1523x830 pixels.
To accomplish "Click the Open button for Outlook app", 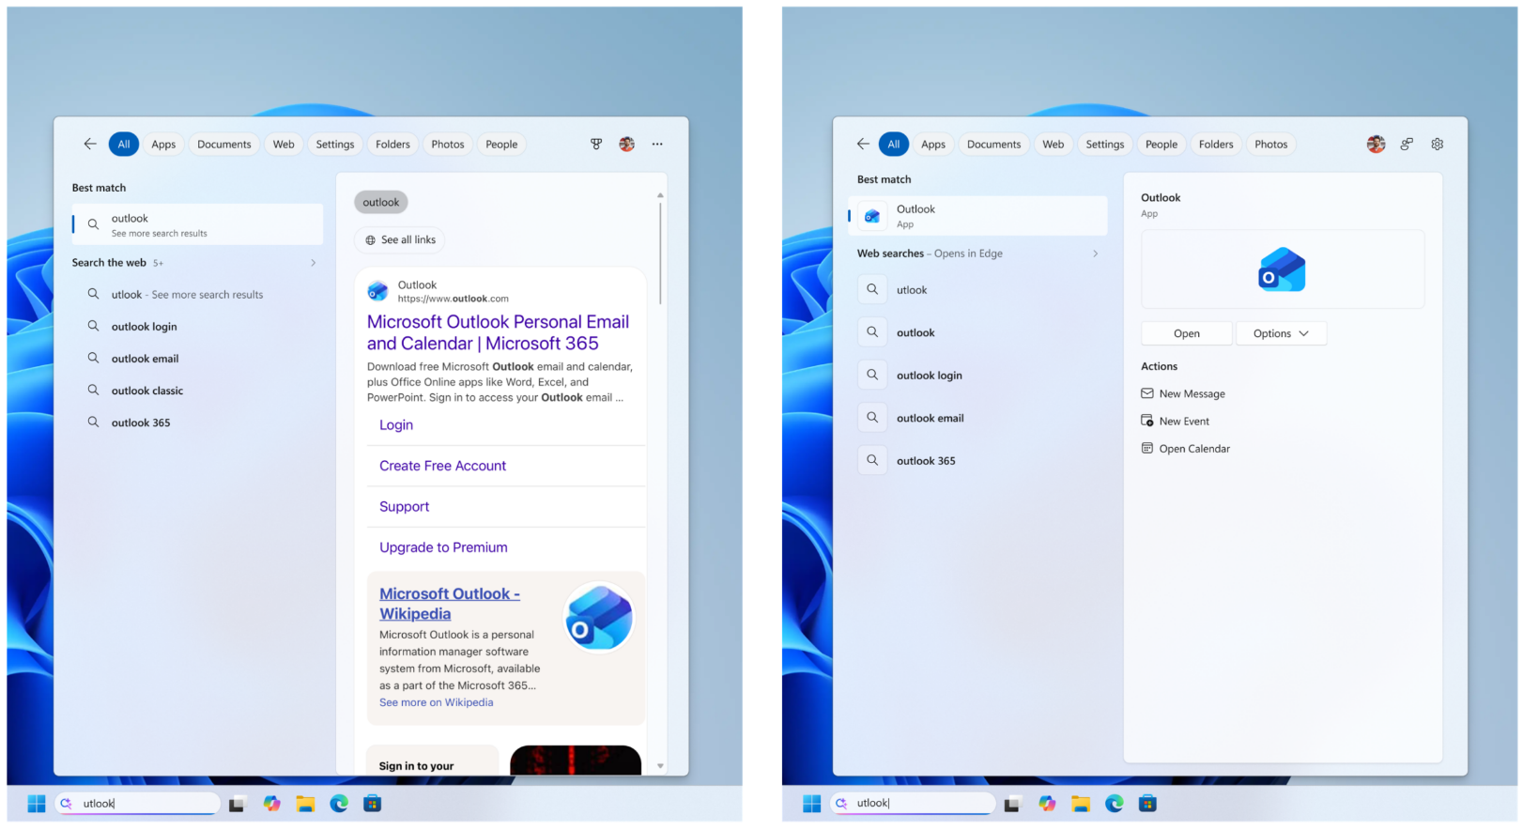I will click(1187, 333).
